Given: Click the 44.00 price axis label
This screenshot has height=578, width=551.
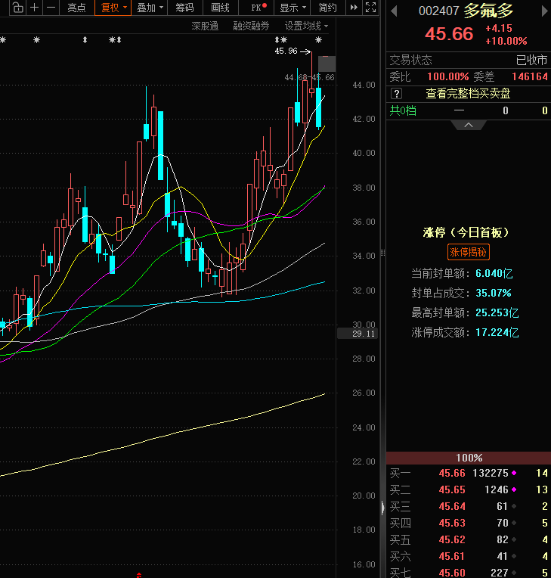Looking at the screenshot, I should pyautogui.click(x=364, y=85).
